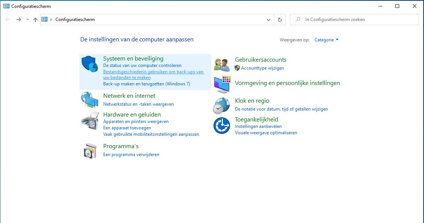Focus the In Configuratiescherm zoeken search field
The image size is (424, 223).
tap(354, 20)
